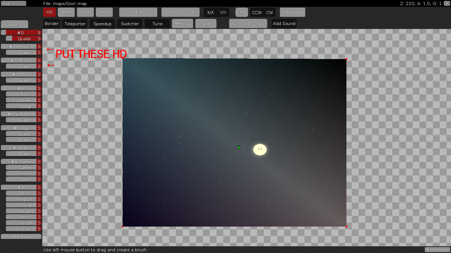Switch to the Anim tab
This screenshot has height=253, width=451.
(x=66, y=12)
